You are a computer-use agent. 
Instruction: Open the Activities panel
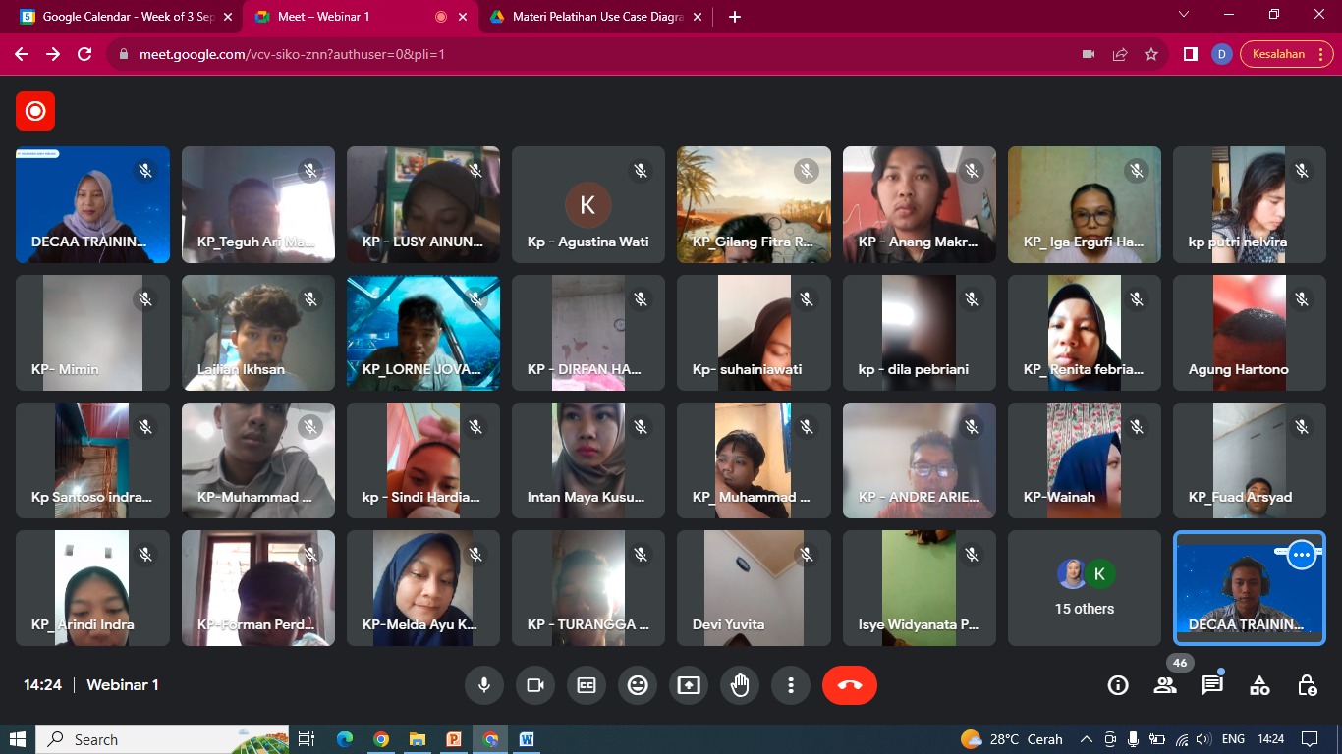[x=1259, y=685]
